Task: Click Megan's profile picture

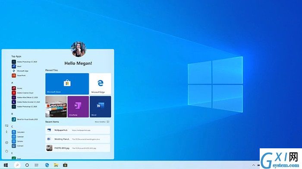Action: tap(79, 49)
